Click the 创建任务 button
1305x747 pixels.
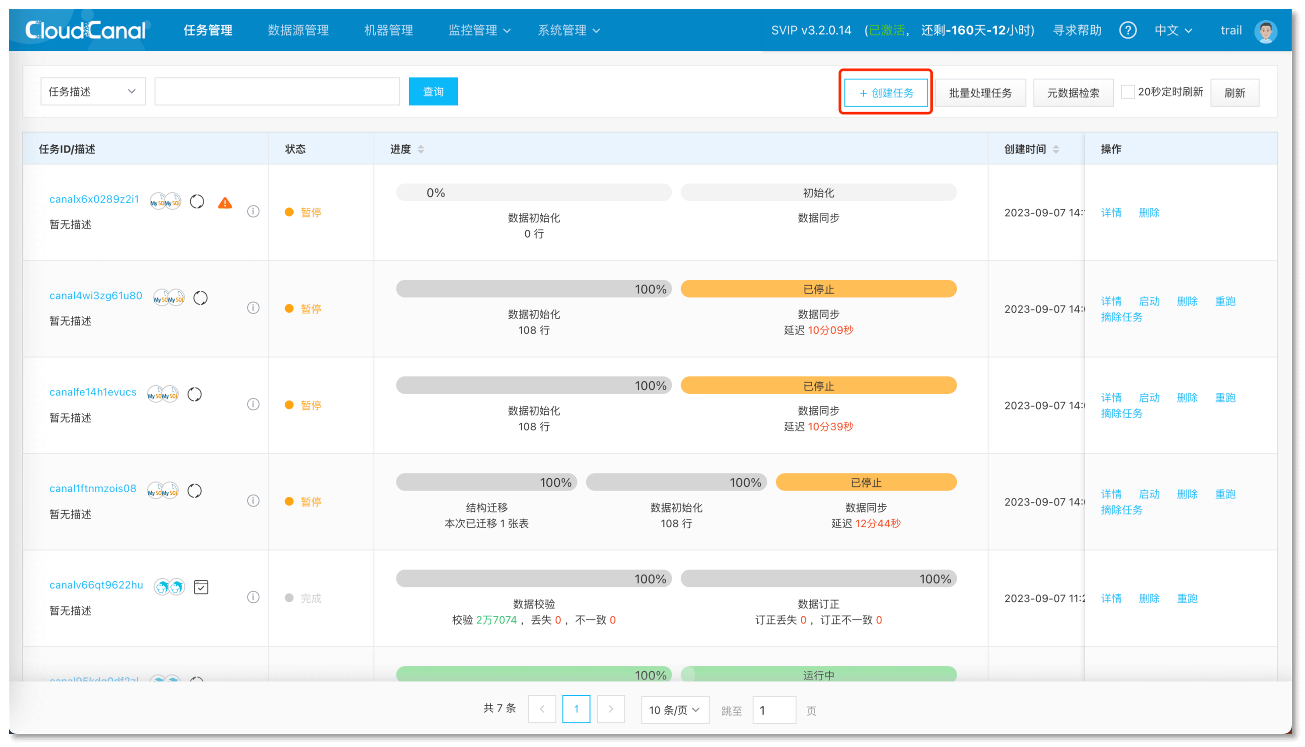(x=886, y=93)
